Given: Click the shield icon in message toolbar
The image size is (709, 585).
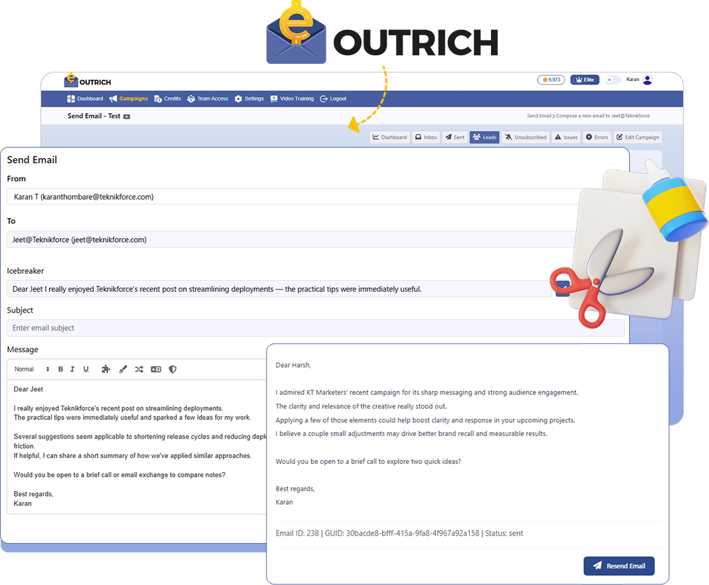Looking at the screenshot, I should [x=173, y=370].
